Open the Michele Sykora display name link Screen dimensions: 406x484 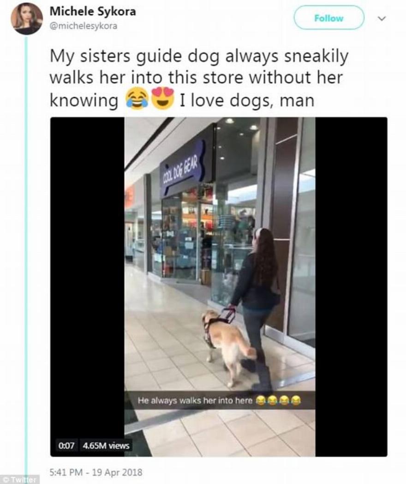(92, 12)
